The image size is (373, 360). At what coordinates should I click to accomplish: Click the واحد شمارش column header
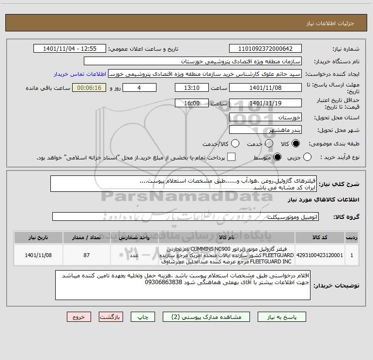point(134,237)
